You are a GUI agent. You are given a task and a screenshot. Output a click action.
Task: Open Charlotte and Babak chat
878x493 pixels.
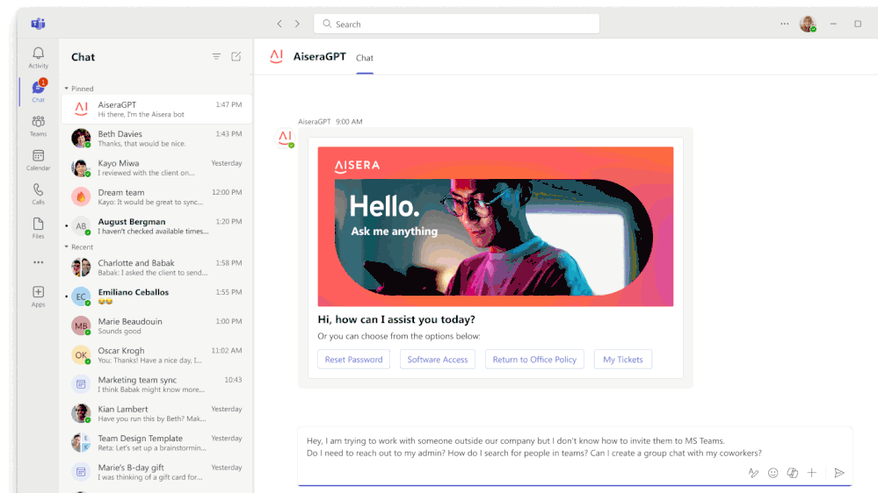click(156, 268)
